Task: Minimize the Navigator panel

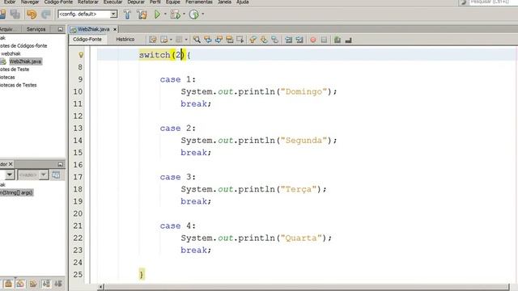Action: [60, 164]
